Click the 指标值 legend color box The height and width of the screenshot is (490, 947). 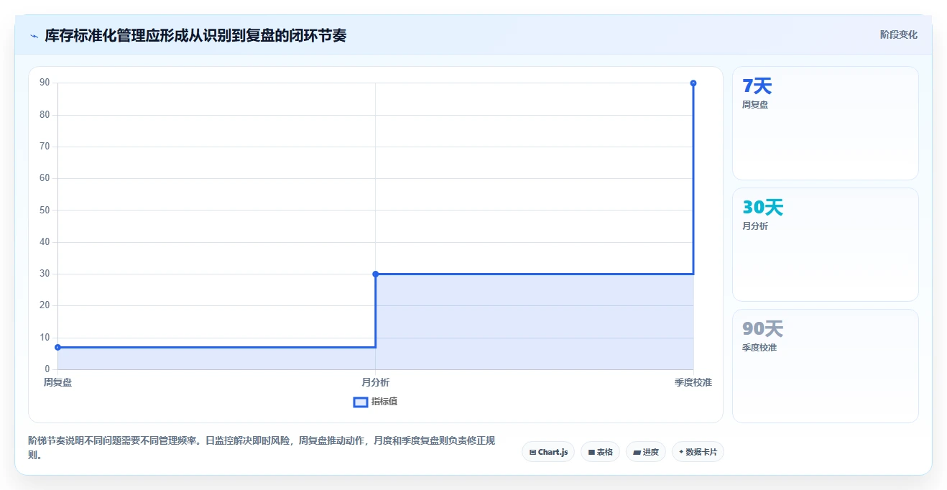[361, 402]
